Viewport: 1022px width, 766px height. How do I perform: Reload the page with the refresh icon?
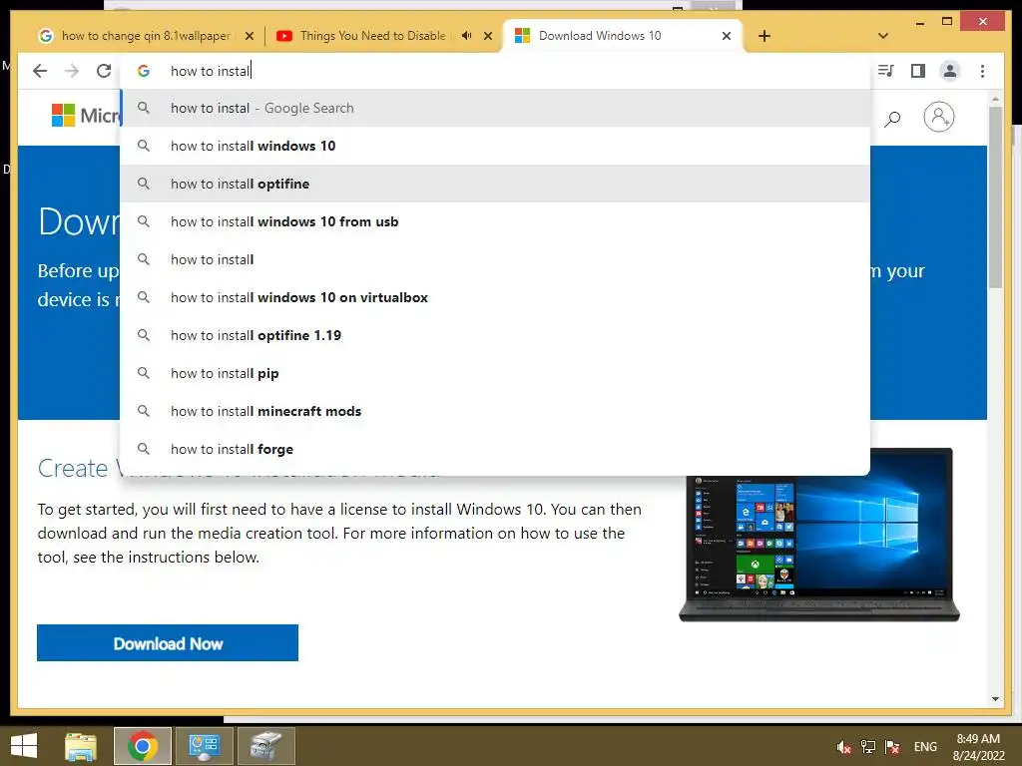pos(104,71)
